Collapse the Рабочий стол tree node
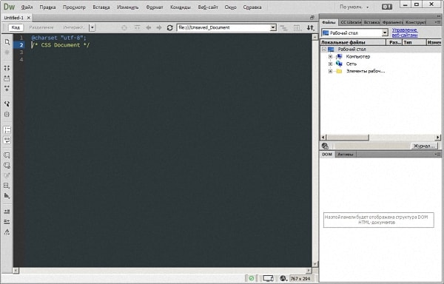The height and width of the screenshot is (284, 444). coord(324,50)
